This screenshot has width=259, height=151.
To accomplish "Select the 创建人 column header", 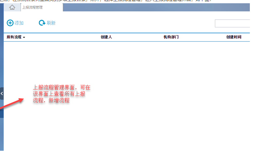I will (106, 37).
